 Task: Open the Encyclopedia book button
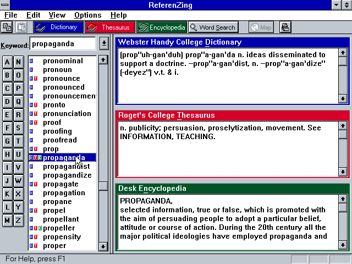[x=162, y=27]
